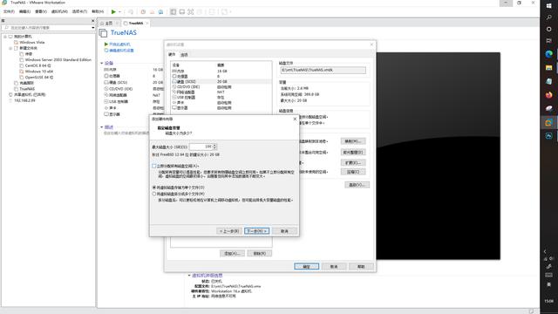Toggle the show library panel toolbar icon
This screenshot has height=314, width=558.
(173, 11)
